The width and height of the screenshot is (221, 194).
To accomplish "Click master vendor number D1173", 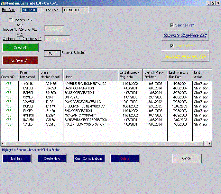I will coord(51,106).
